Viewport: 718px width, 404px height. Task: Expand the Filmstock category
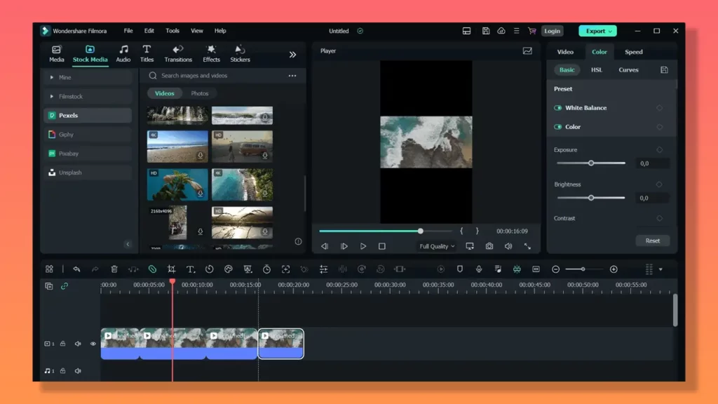tap(88, 96)
